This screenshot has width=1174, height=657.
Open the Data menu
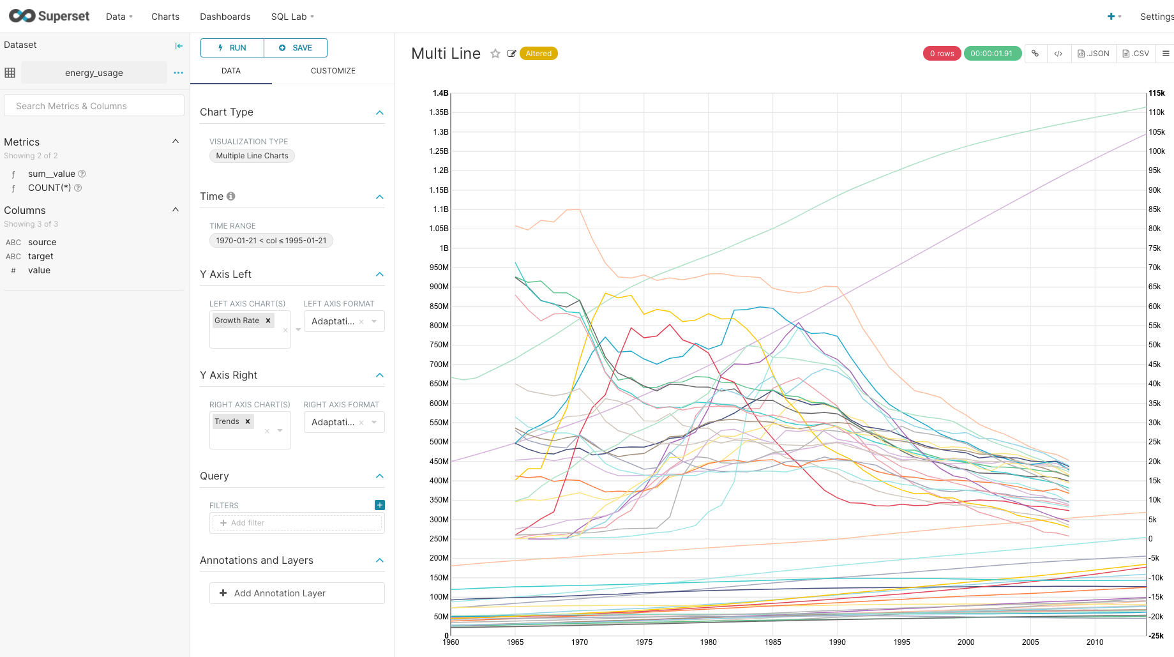pos(119,17)
